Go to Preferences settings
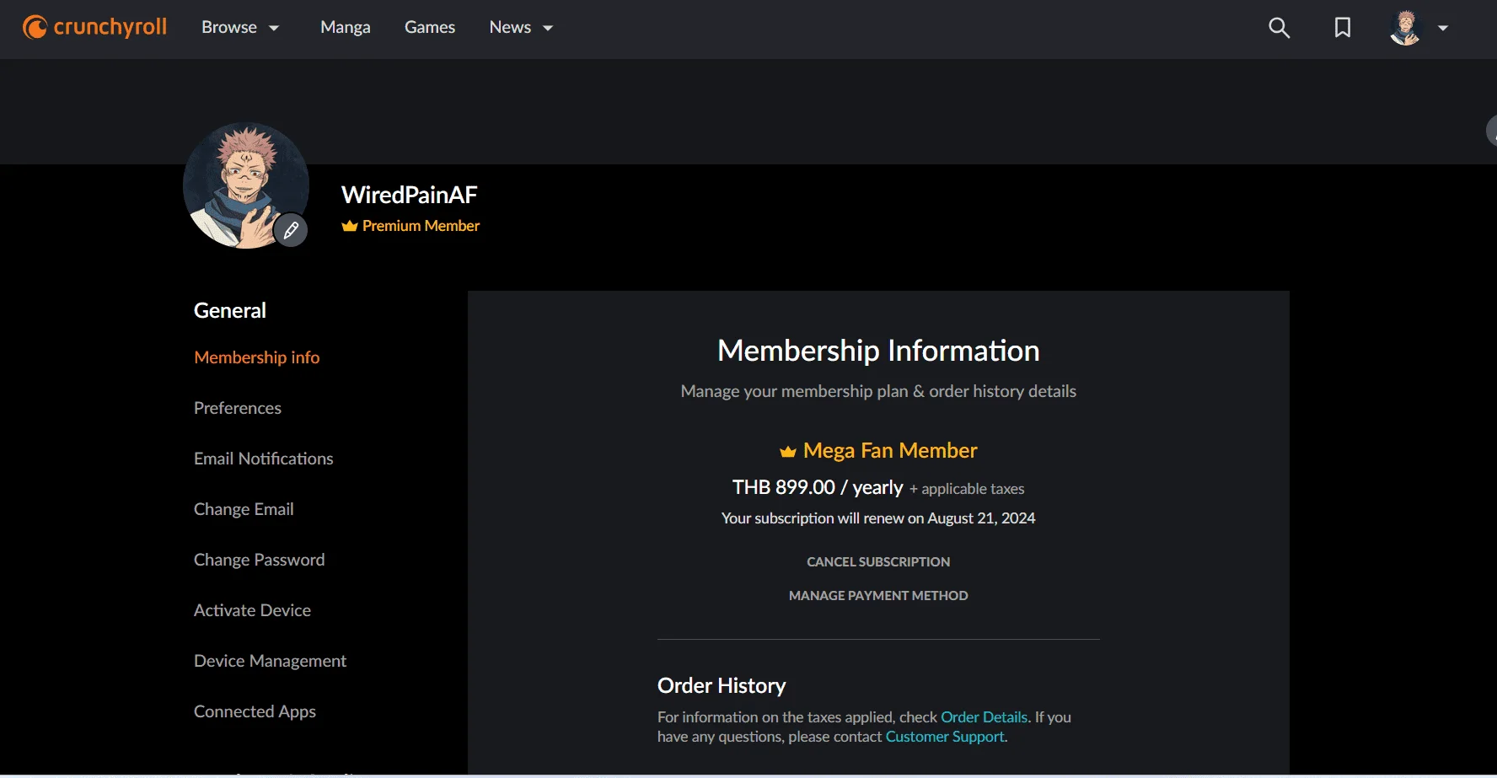The height and width of the screenshot is (778, 1497). coord(238,408)
